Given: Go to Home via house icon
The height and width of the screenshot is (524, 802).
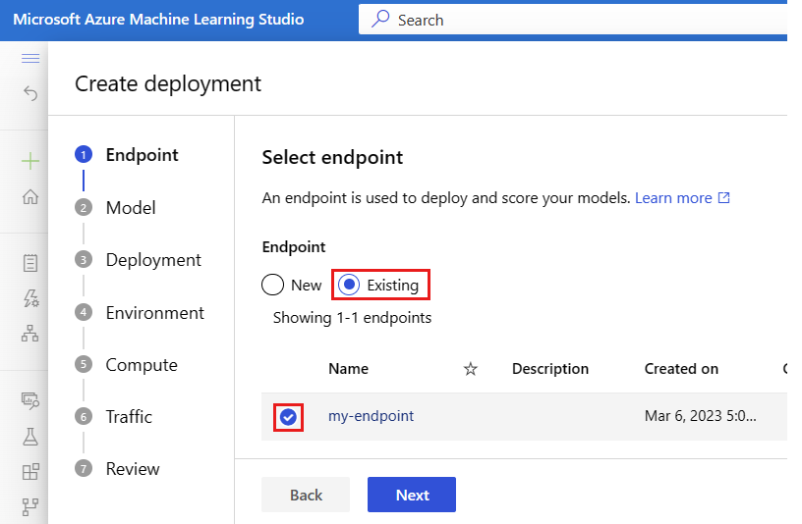Looking at the screenshot, I should pyautogui.click(x=30, y=196).
